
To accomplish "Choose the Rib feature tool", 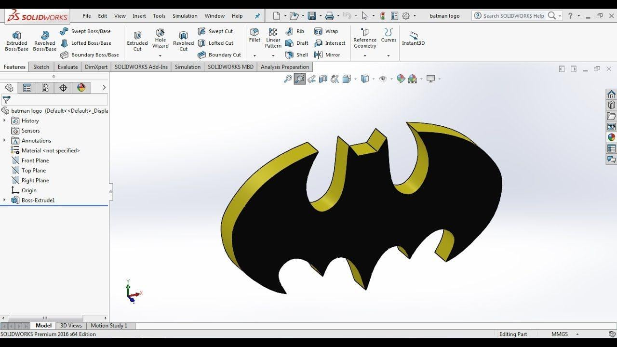I will point(295,31).
